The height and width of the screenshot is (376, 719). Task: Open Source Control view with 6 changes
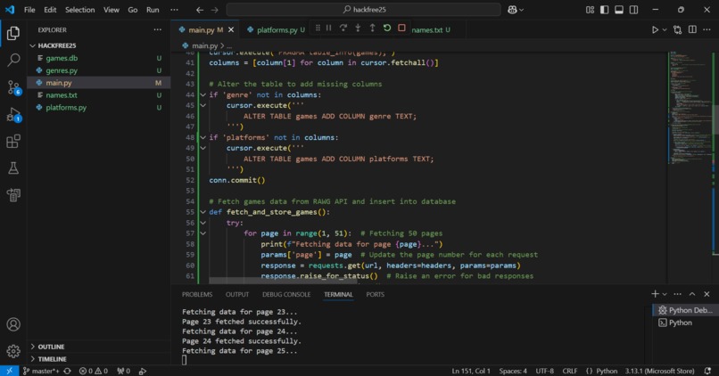coord(13,87)
